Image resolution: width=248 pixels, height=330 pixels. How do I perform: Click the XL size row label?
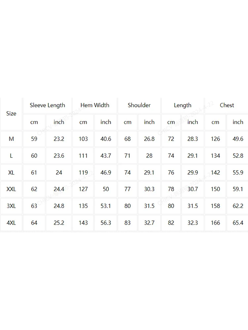coord(11,173)
